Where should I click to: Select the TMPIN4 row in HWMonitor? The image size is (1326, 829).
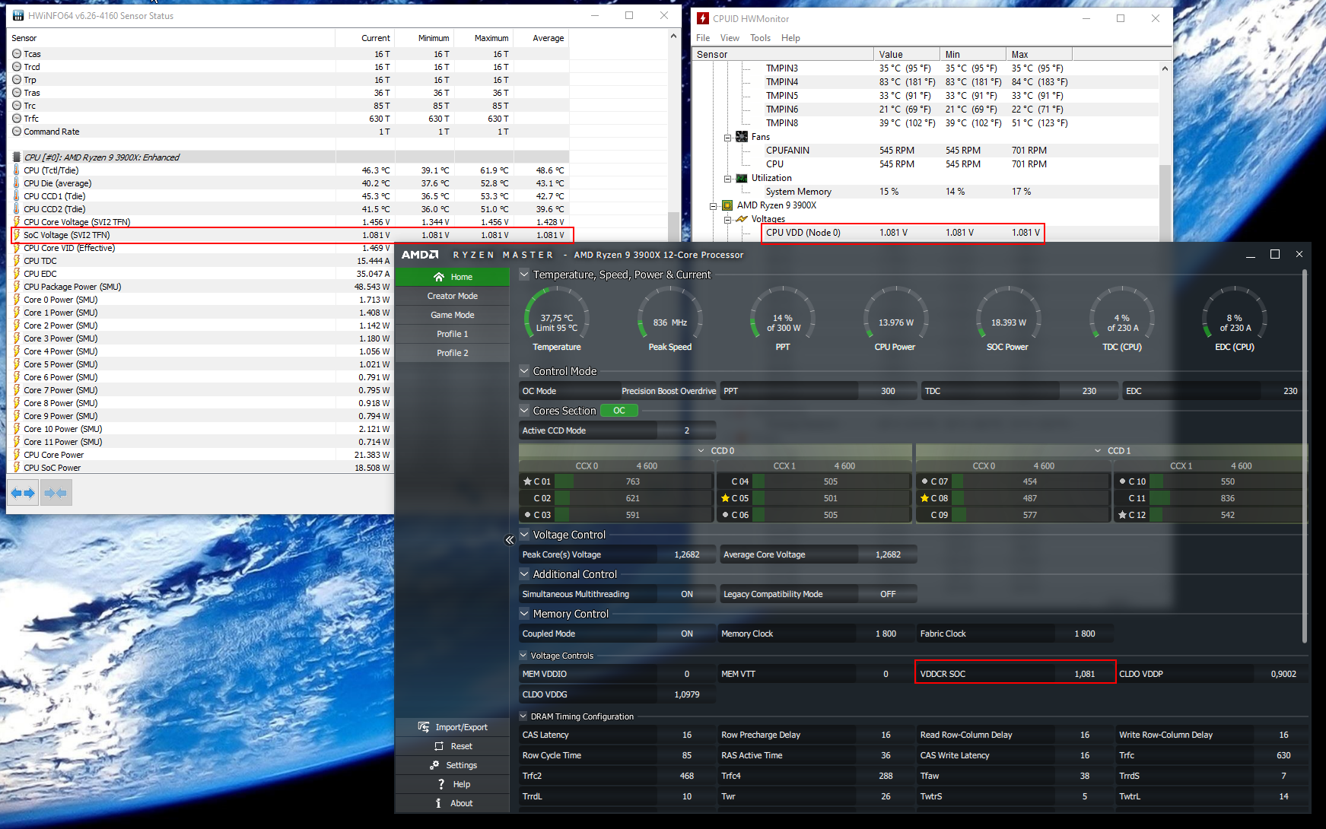[926, 82]
